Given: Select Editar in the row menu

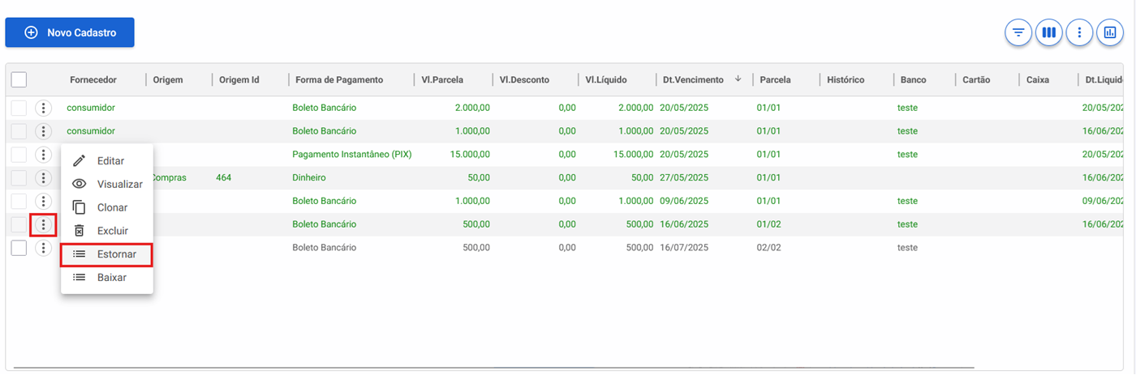Looking at the screenshot, I should pyautogui.click(x=106, y=160).
